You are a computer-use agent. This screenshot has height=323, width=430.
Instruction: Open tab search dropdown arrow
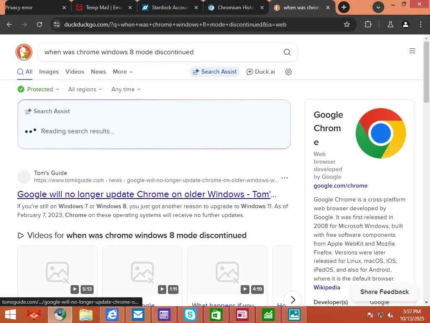point(378,8)
